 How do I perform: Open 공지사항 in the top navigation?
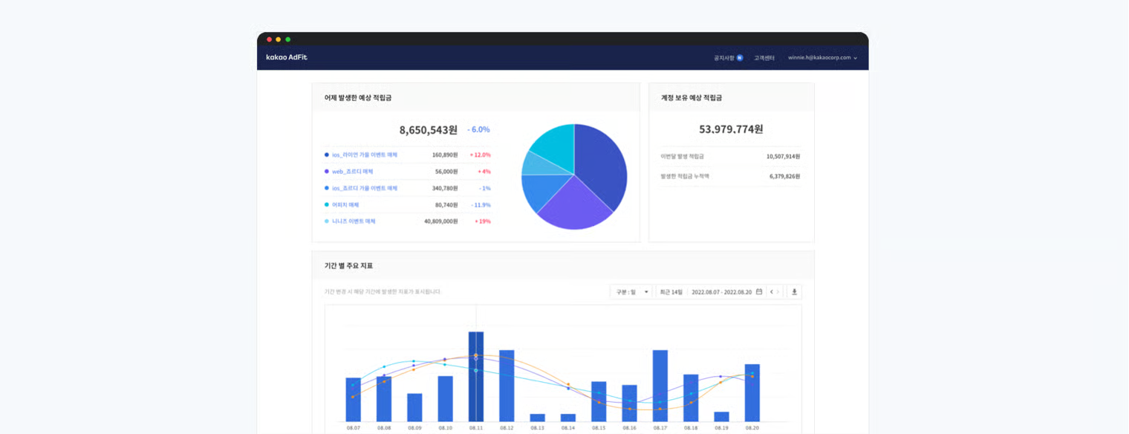pyautogui.click(x=723, y=58)
